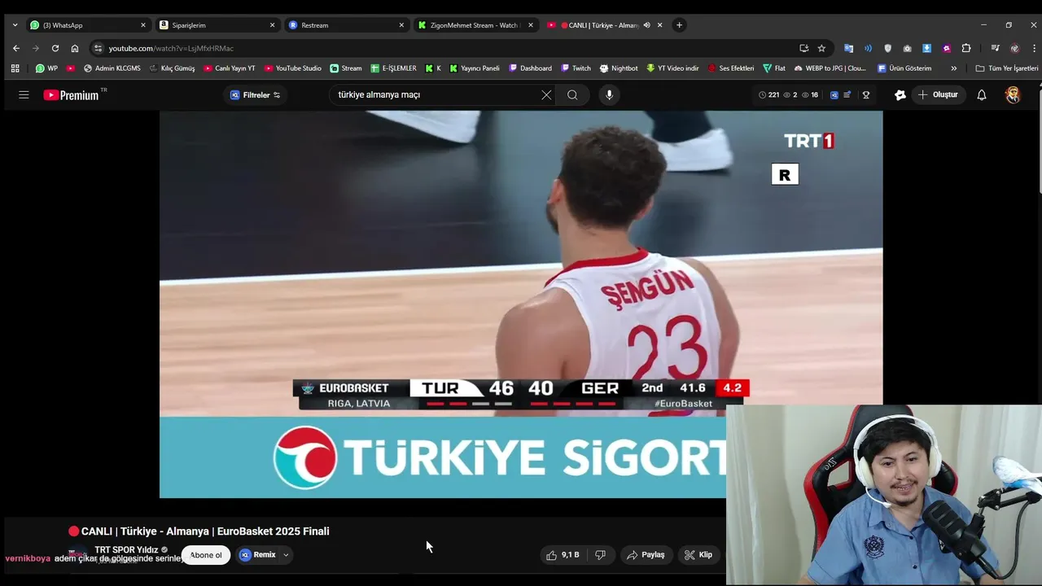
Task: Open the E-İŞLEMLER bookmark
Action: (x=393, y=68)
